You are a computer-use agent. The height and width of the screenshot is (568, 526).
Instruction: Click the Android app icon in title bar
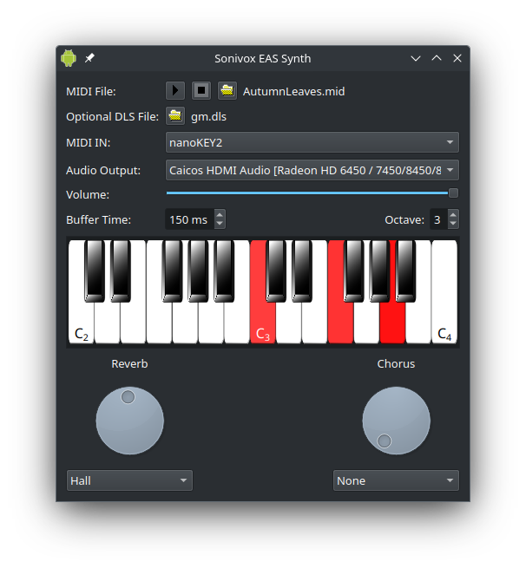pos(69,58)
